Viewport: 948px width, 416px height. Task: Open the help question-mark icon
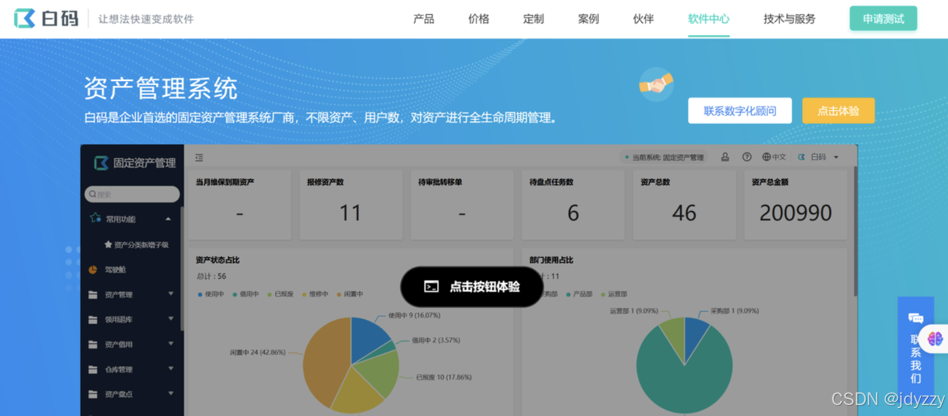coord(747,157)
